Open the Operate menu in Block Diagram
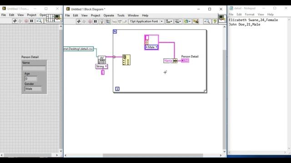The image size is (291, 163). (x=109, y=15)
